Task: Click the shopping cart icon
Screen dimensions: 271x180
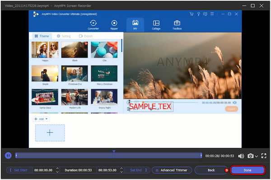Action: [x=192, y=14]
